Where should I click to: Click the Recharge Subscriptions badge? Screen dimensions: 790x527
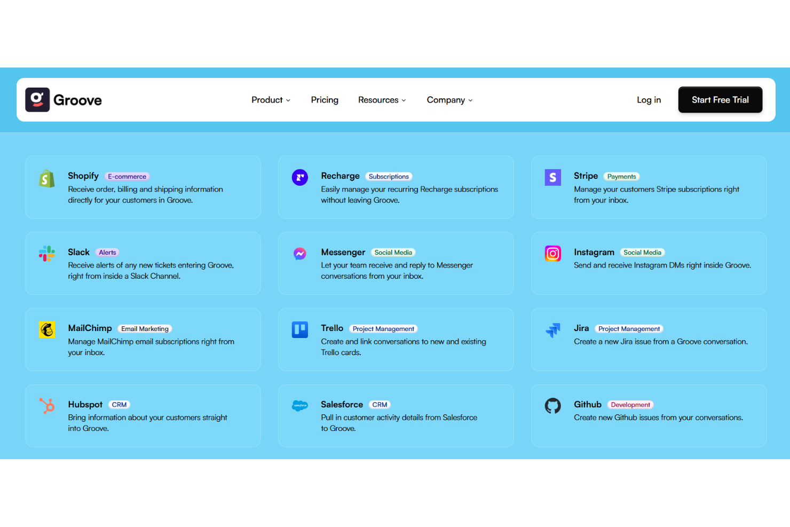[x=389, y=176]
